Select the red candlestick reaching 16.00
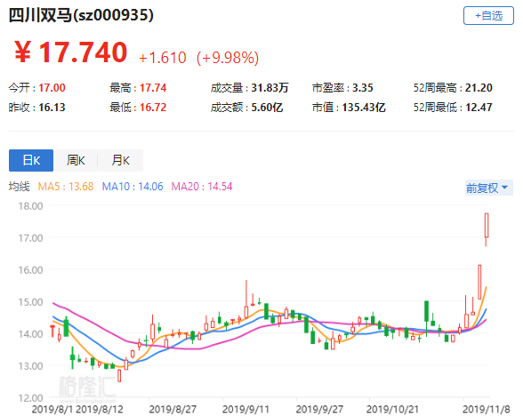Image resolution: width=523 pixels, height=417 pixels. 479,282
